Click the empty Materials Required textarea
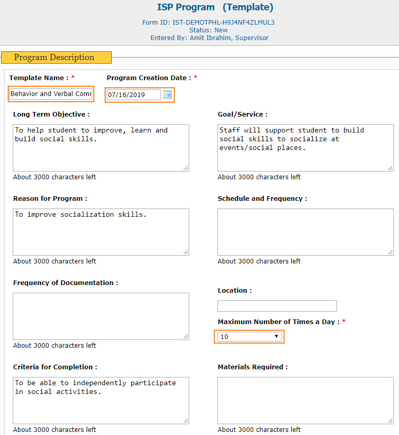The image size is (399, 435). point(306,400)
